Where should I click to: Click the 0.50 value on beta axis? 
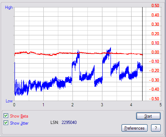point(155,6)
